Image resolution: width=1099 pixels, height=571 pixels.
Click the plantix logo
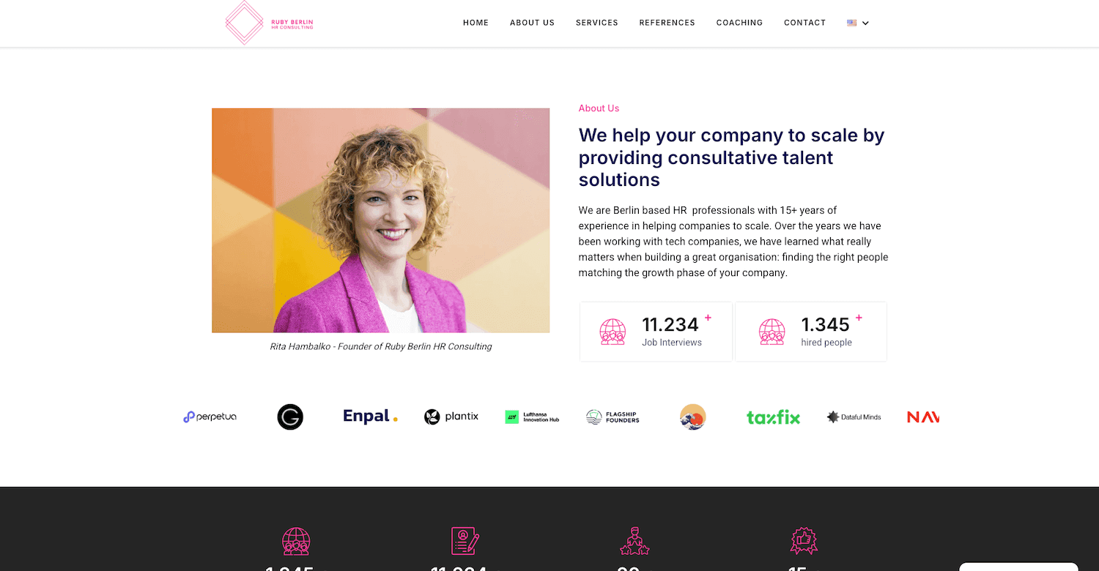coord(451,417)
